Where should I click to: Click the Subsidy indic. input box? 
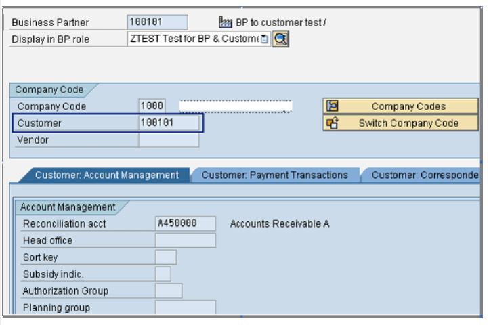click(163, 274)
